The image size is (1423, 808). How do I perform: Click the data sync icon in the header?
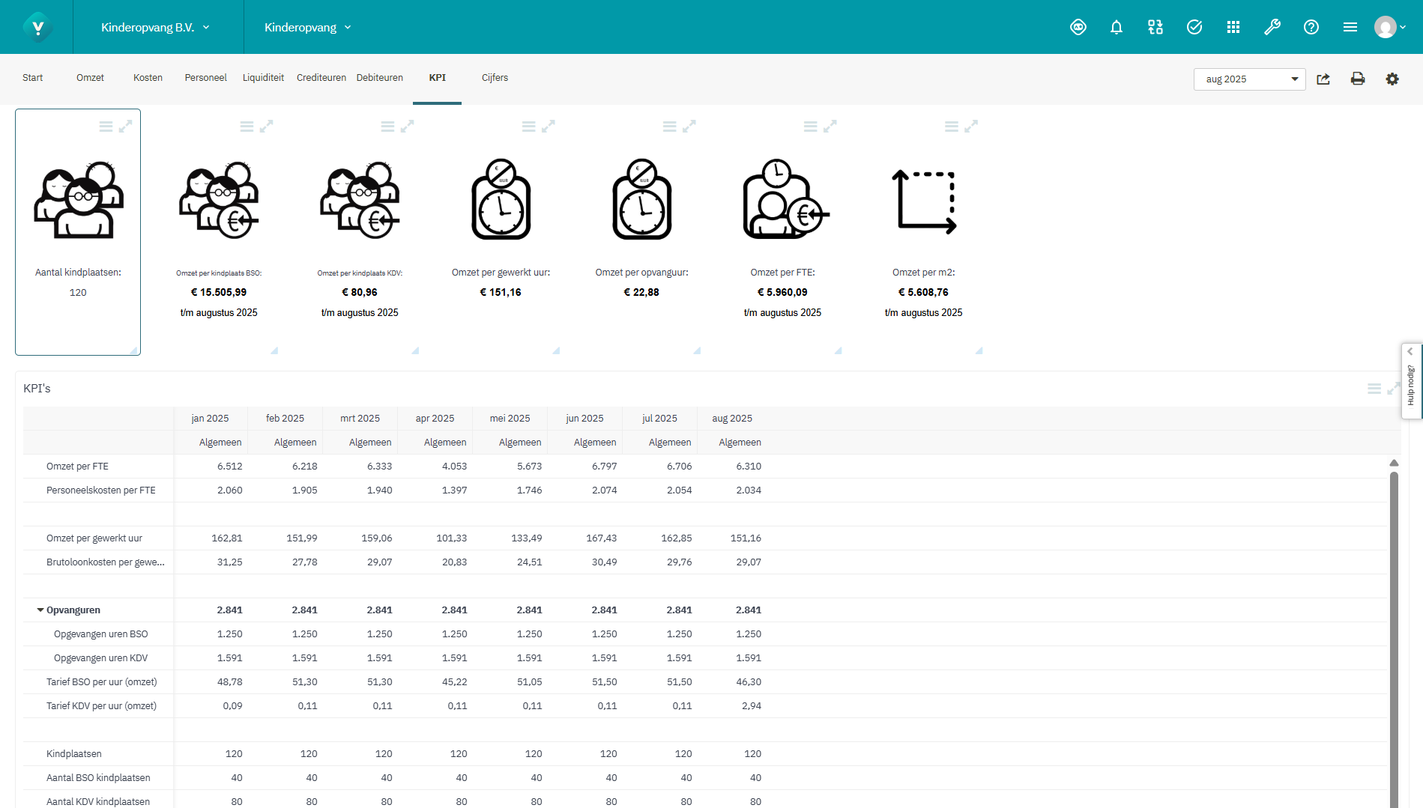1155,27
